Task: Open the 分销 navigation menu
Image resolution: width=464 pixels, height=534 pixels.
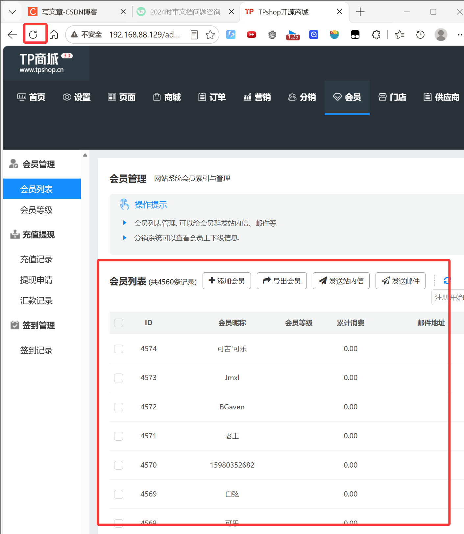Action: pos(302,97)
